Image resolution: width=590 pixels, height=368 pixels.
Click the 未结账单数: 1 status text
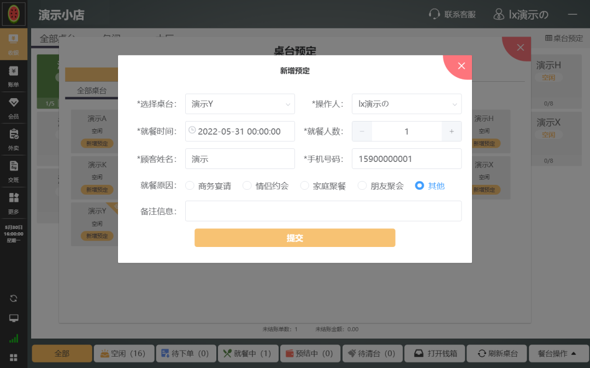(x=280, y=329)
